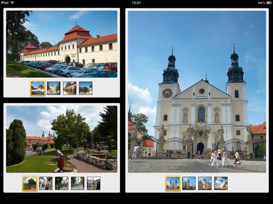Tap the iPad label in status bar

(5, 3)
